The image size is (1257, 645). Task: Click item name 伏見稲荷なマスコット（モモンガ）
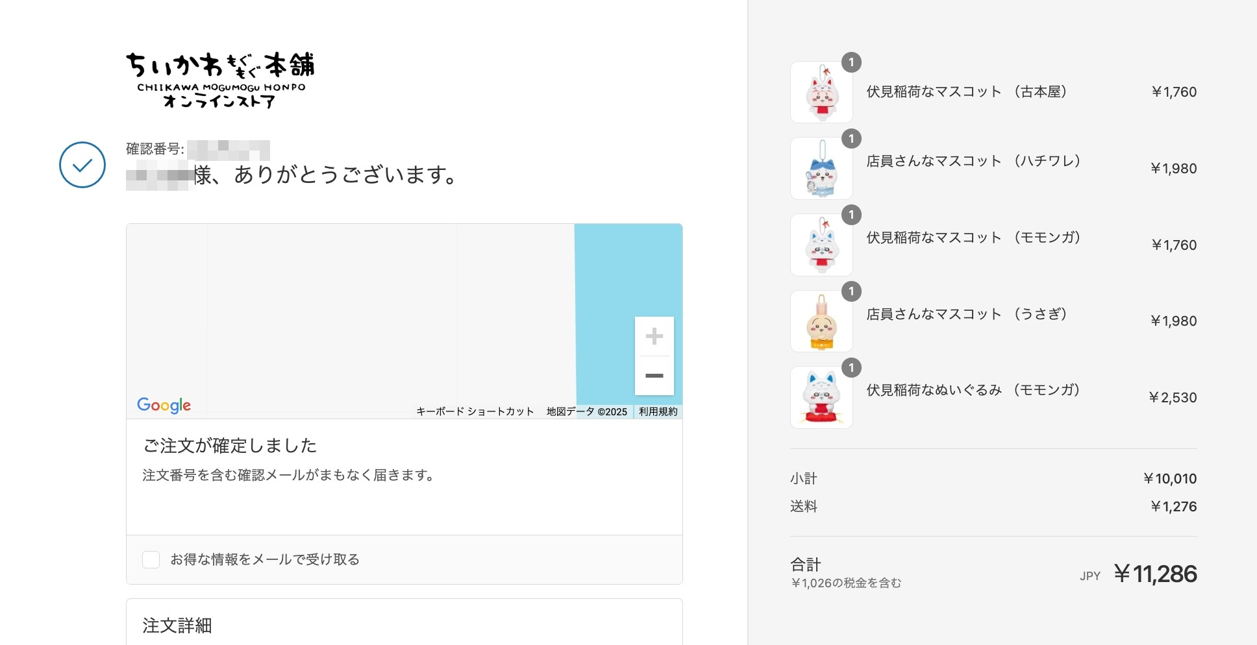click(974, 237)
